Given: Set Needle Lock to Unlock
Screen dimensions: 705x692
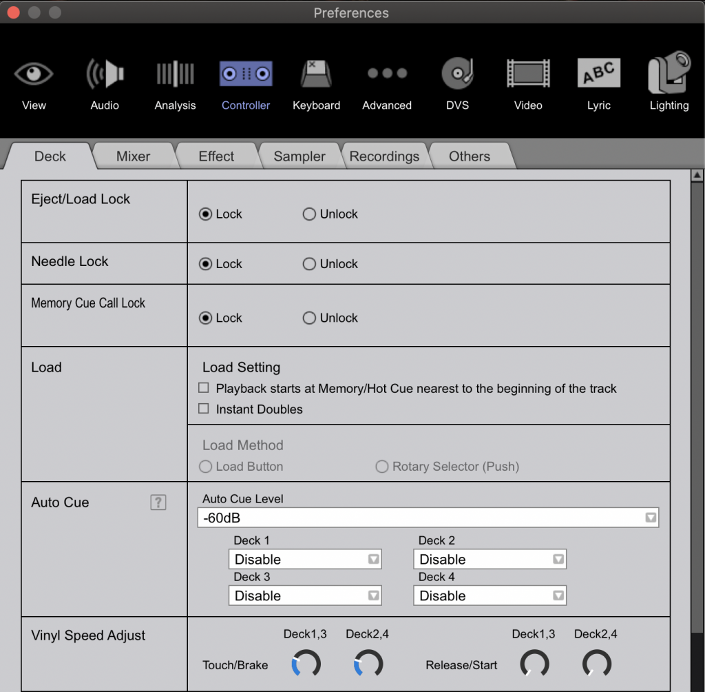Looking at the screenshot, I should [309, 264].
